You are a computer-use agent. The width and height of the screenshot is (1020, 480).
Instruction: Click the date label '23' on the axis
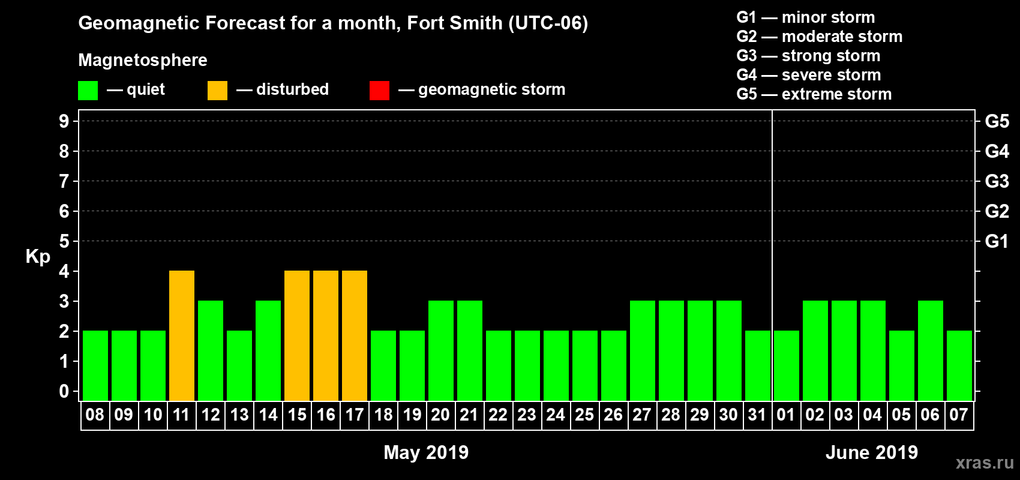click(527, 415)
